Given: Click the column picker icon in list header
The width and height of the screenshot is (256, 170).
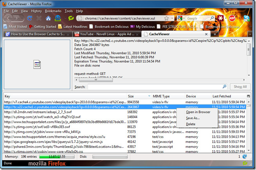Looking at the screenshot, I should (248, 96).
